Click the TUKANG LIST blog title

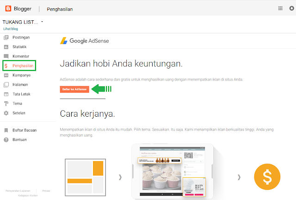coord(20,22)
